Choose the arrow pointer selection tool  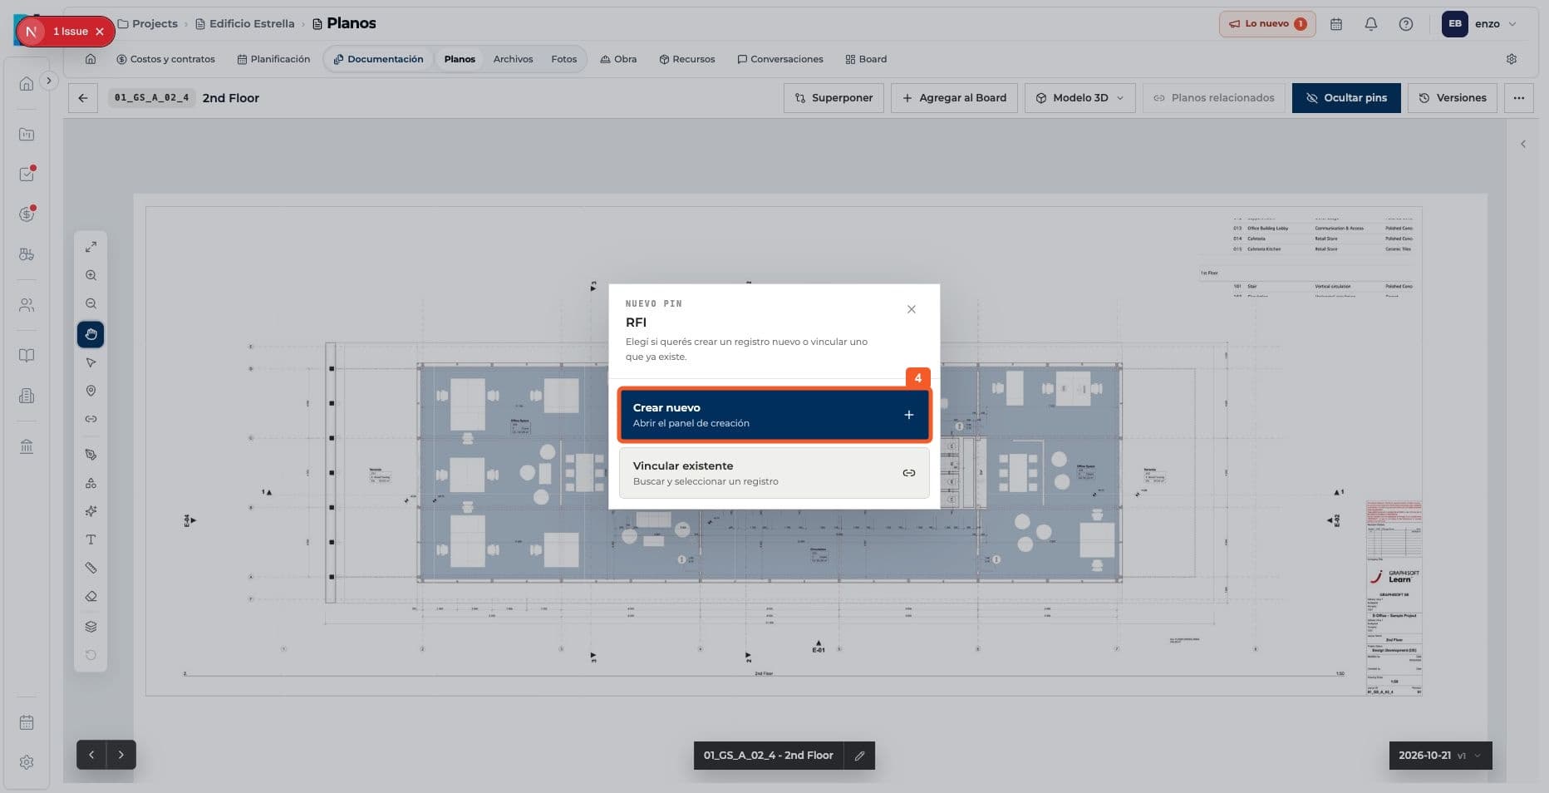click(91, 362)
